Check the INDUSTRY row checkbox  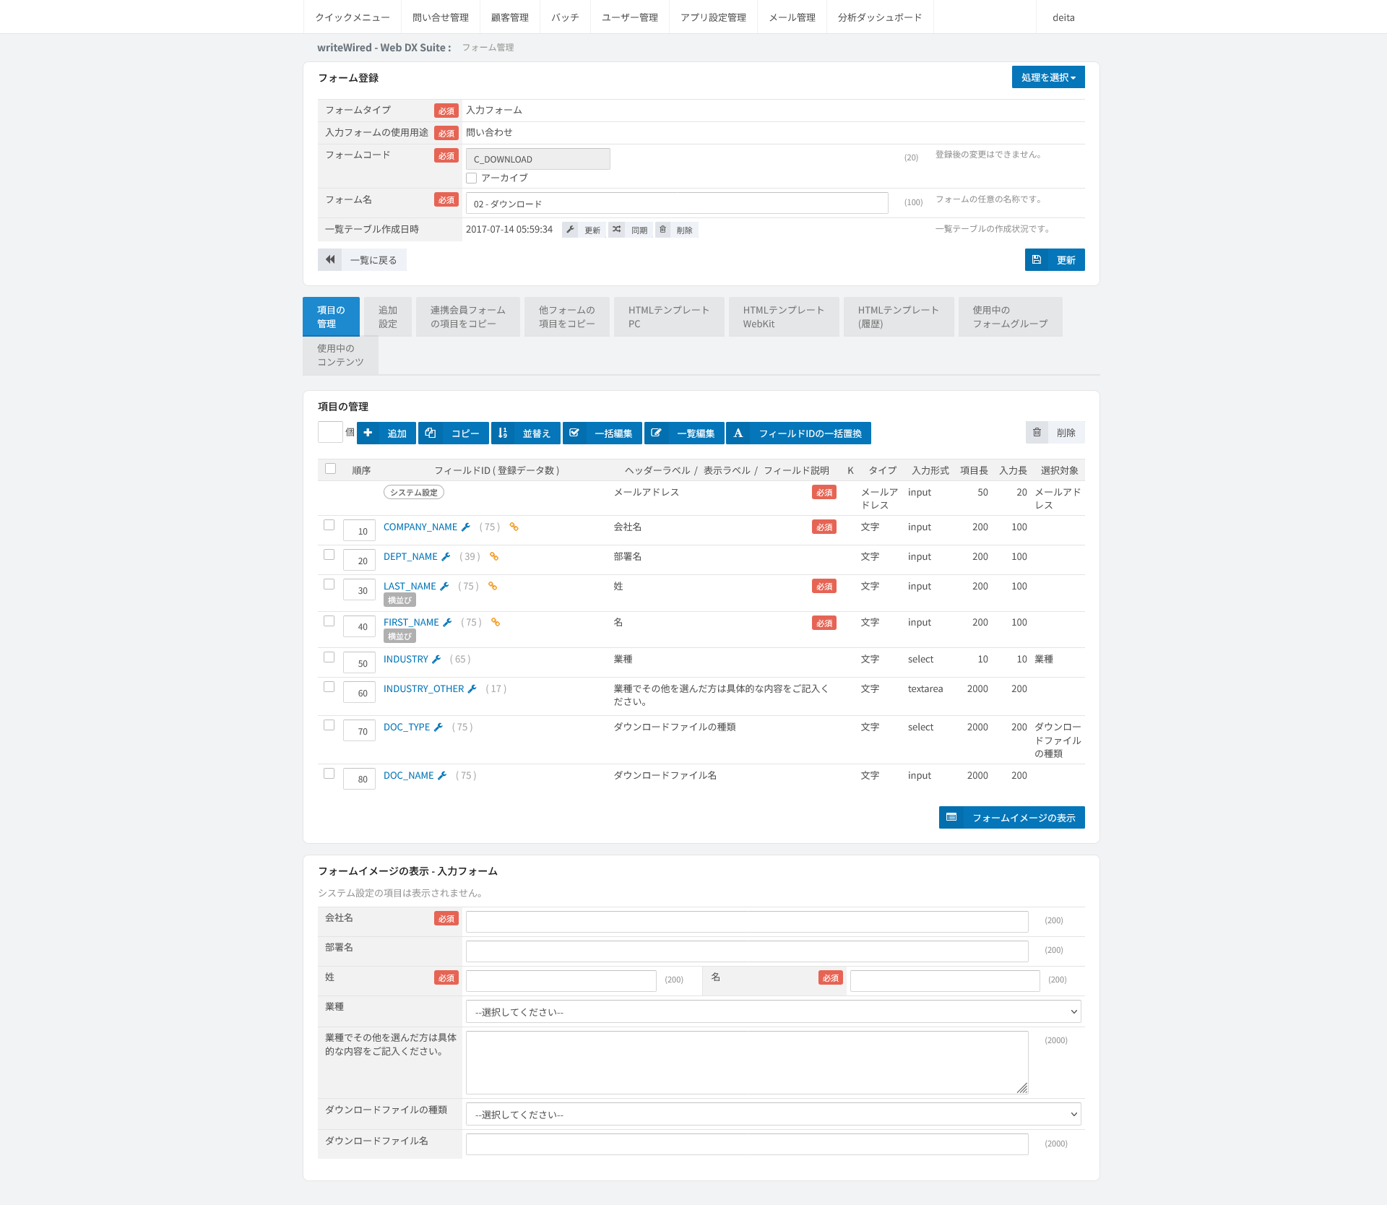click(329, 657)
